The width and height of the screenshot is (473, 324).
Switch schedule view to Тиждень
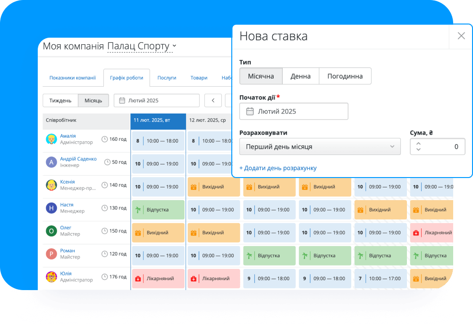[60, 100]
